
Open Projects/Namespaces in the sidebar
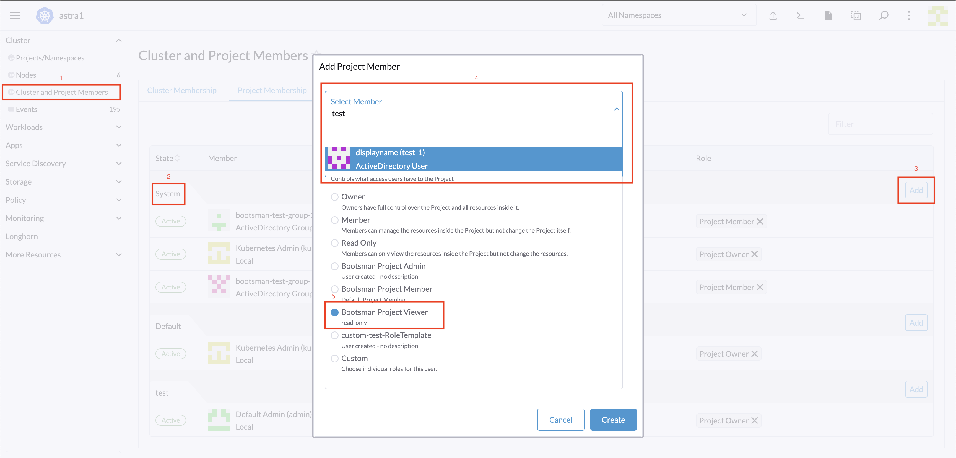coord(50,58)
